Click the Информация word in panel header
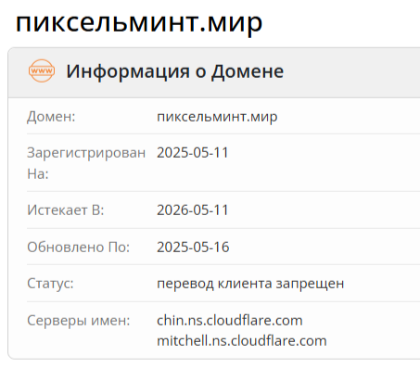Viewport: 420px width, 368px height. tap(128, 72)
